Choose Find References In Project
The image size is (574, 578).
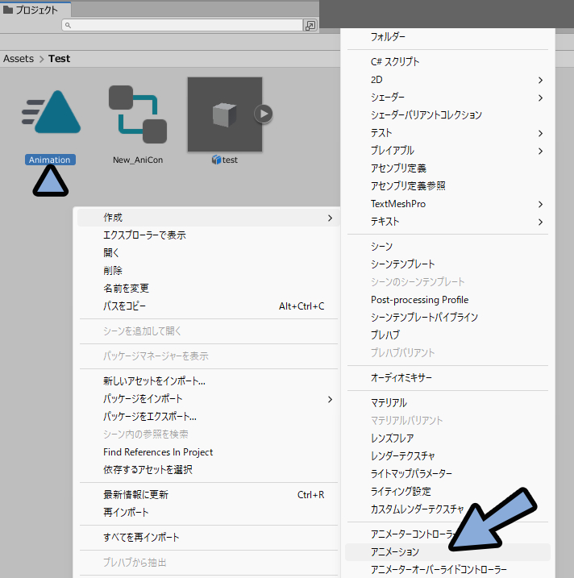tap(209, 452)
